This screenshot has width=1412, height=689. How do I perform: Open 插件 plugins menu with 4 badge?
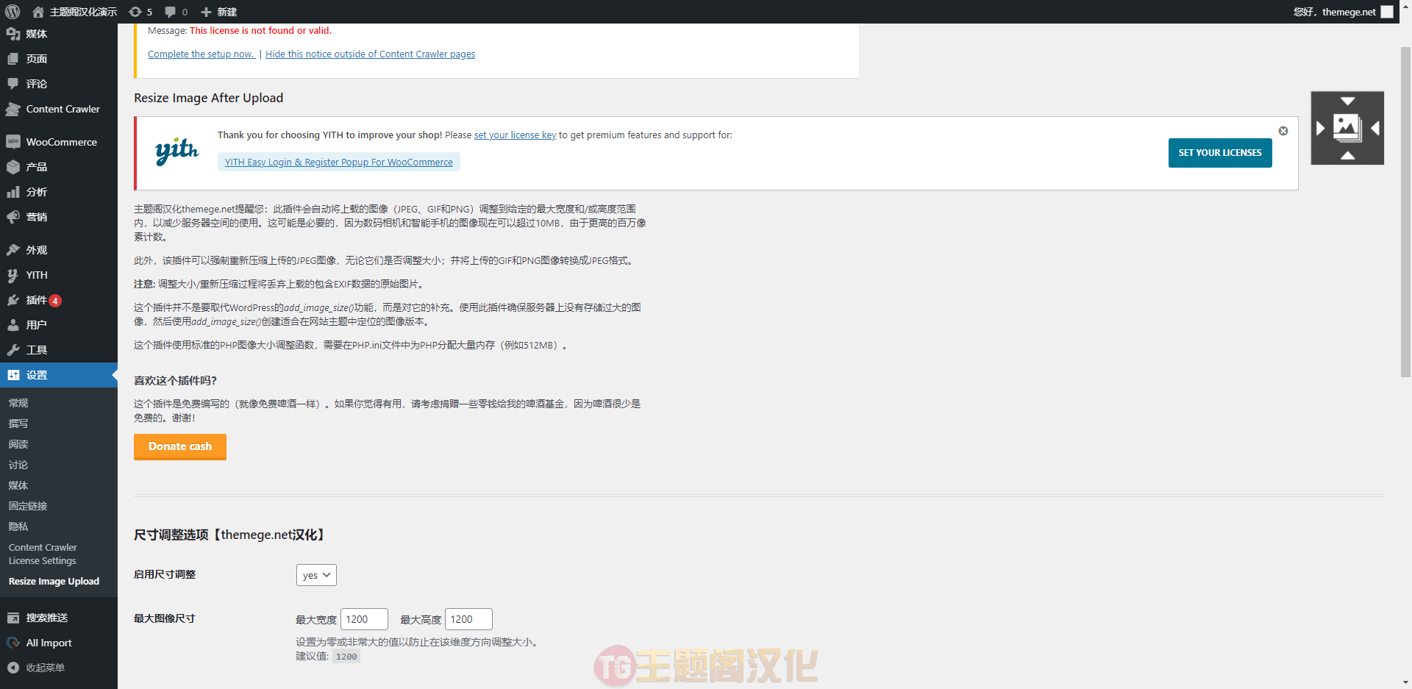59,300
